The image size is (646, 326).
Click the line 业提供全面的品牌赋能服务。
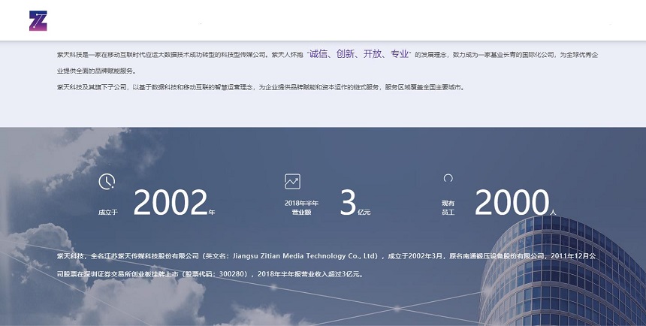[x=96, y=71]
